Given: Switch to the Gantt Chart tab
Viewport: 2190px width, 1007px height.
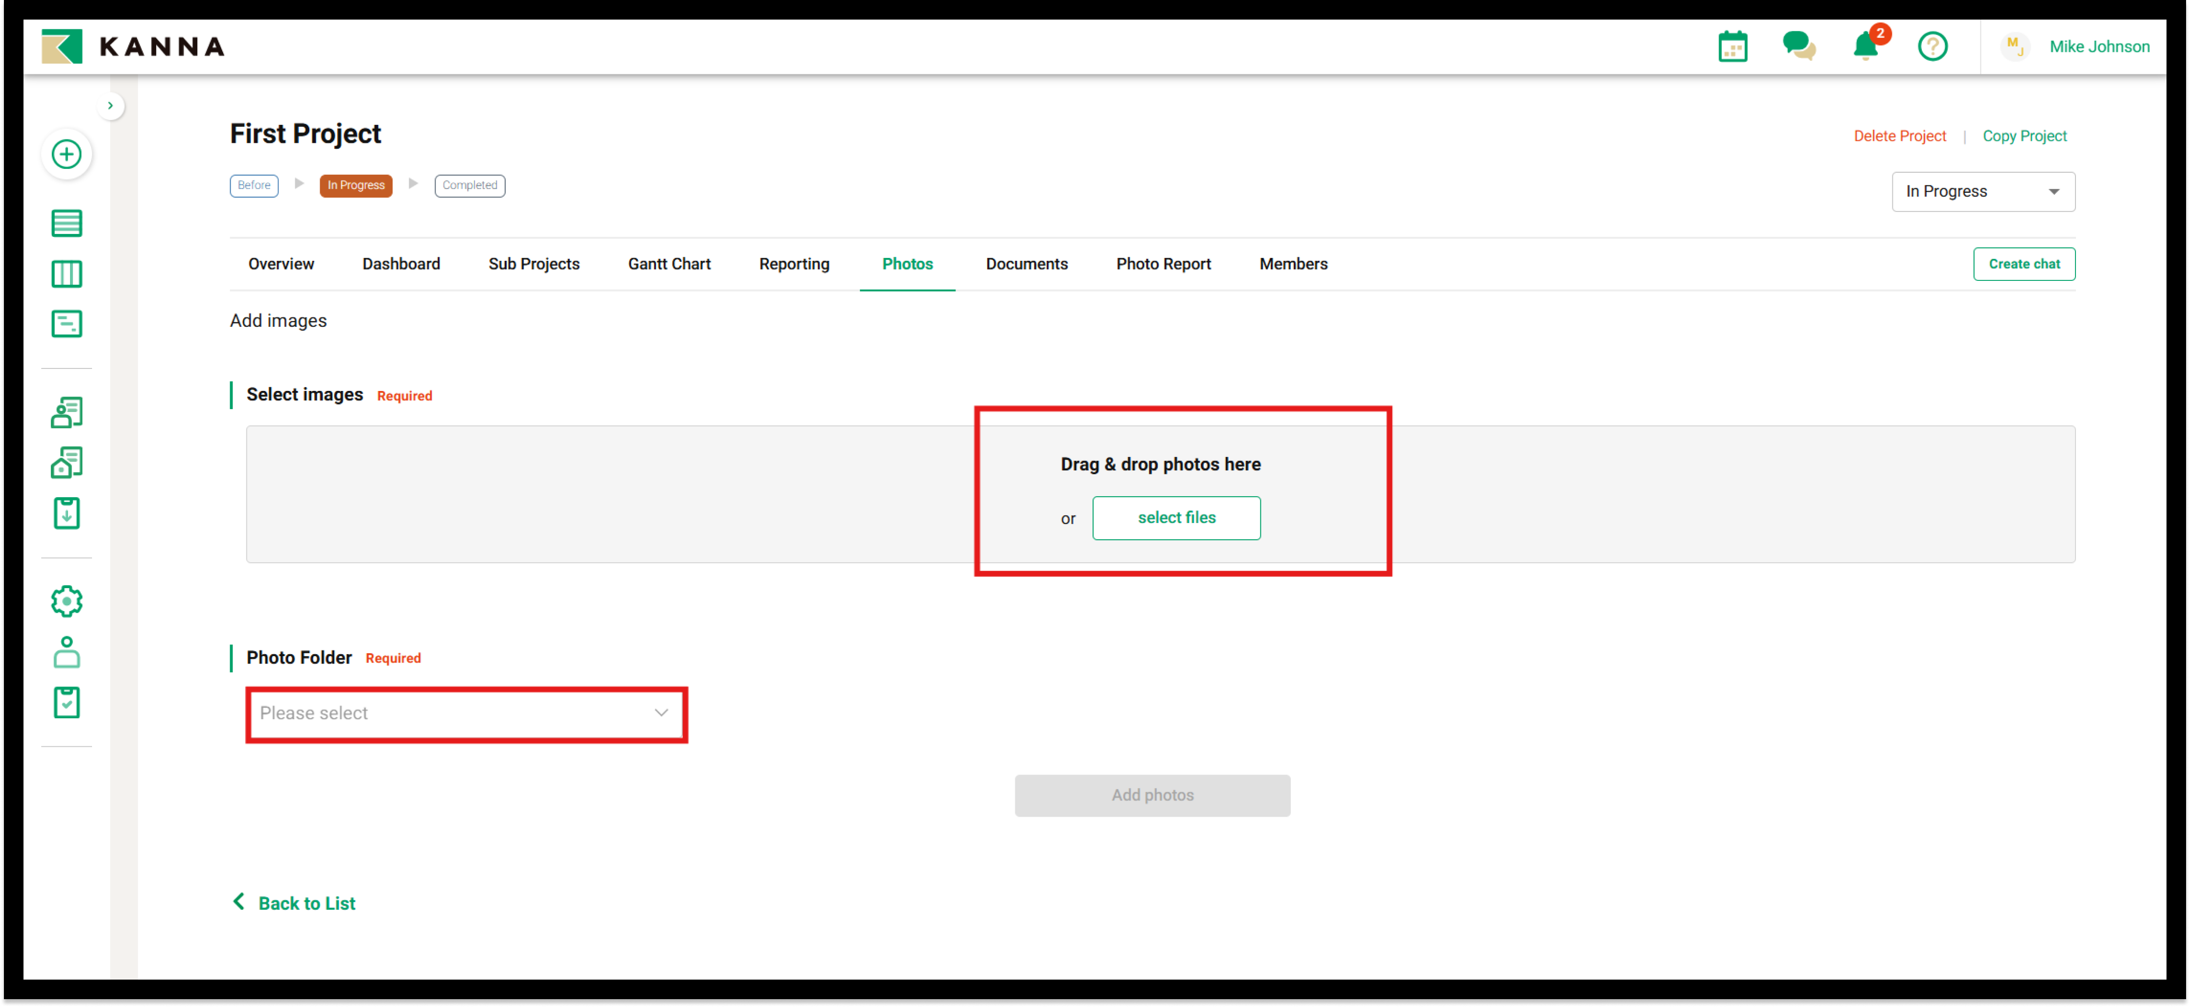Looking at the screenshot, I should [669, 264].
